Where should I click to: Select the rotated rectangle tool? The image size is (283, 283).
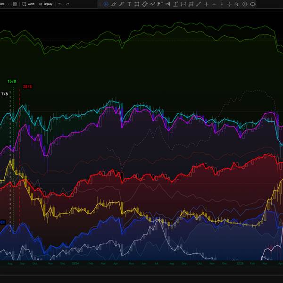tap(145, 4)
